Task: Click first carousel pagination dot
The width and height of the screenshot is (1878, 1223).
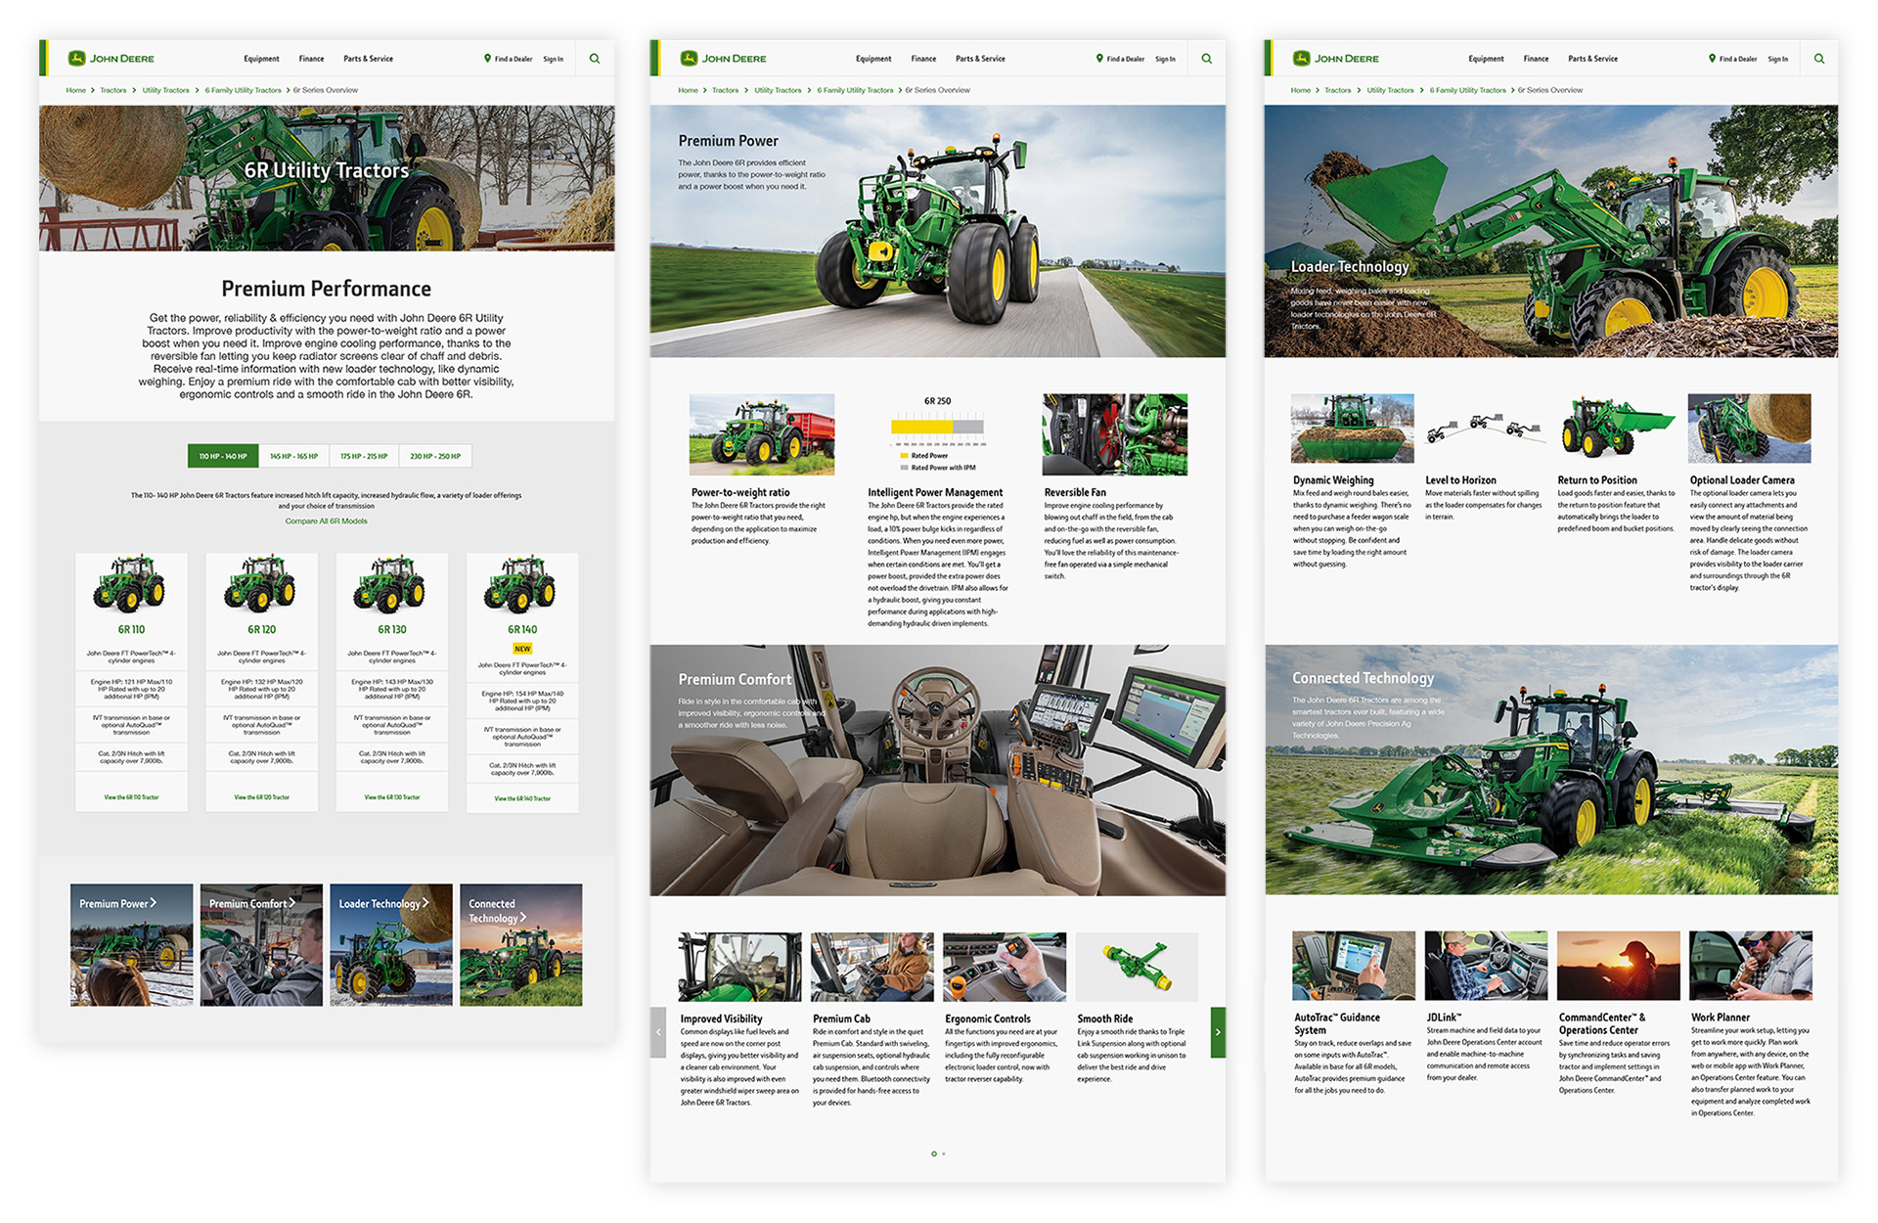Action: coord(934,1154)
